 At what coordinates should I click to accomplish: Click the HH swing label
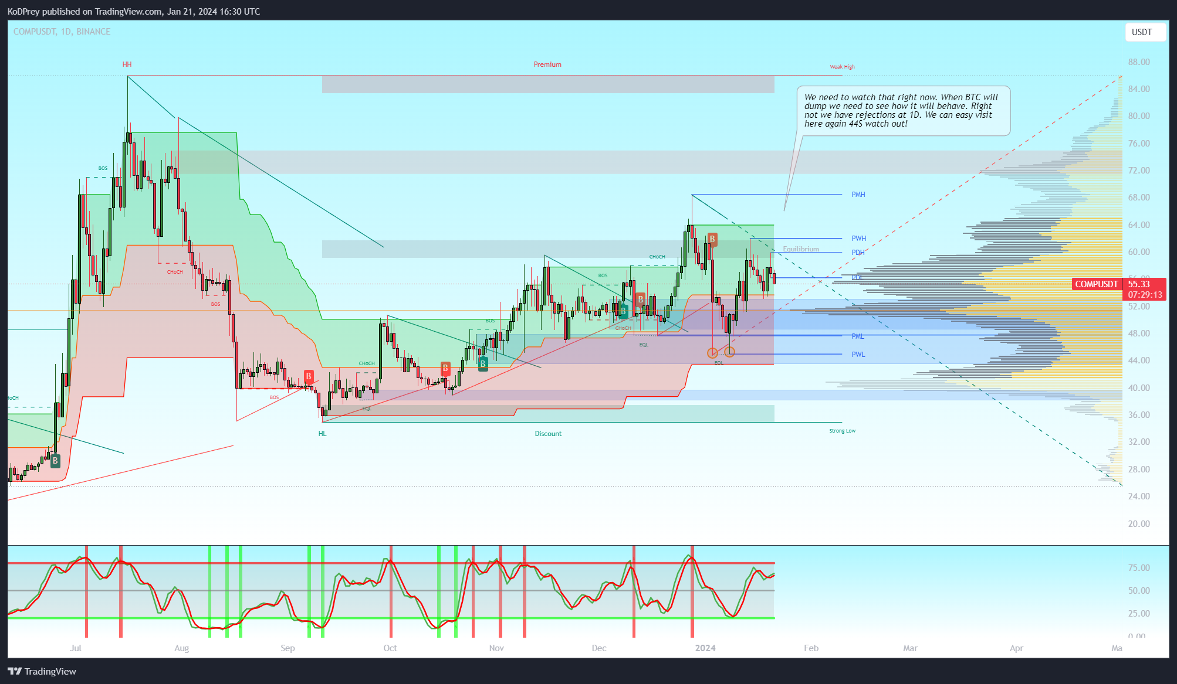(127, 64)
